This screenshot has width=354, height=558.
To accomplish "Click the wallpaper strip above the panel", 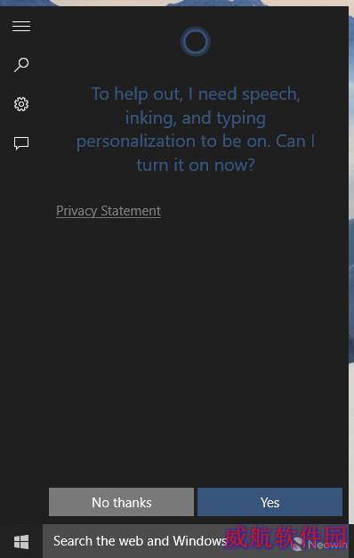I will (177, 3).
